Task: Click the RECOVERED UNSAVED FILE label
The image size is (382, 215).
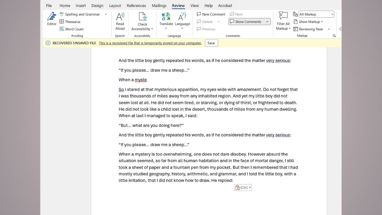Action: (74, 43)
